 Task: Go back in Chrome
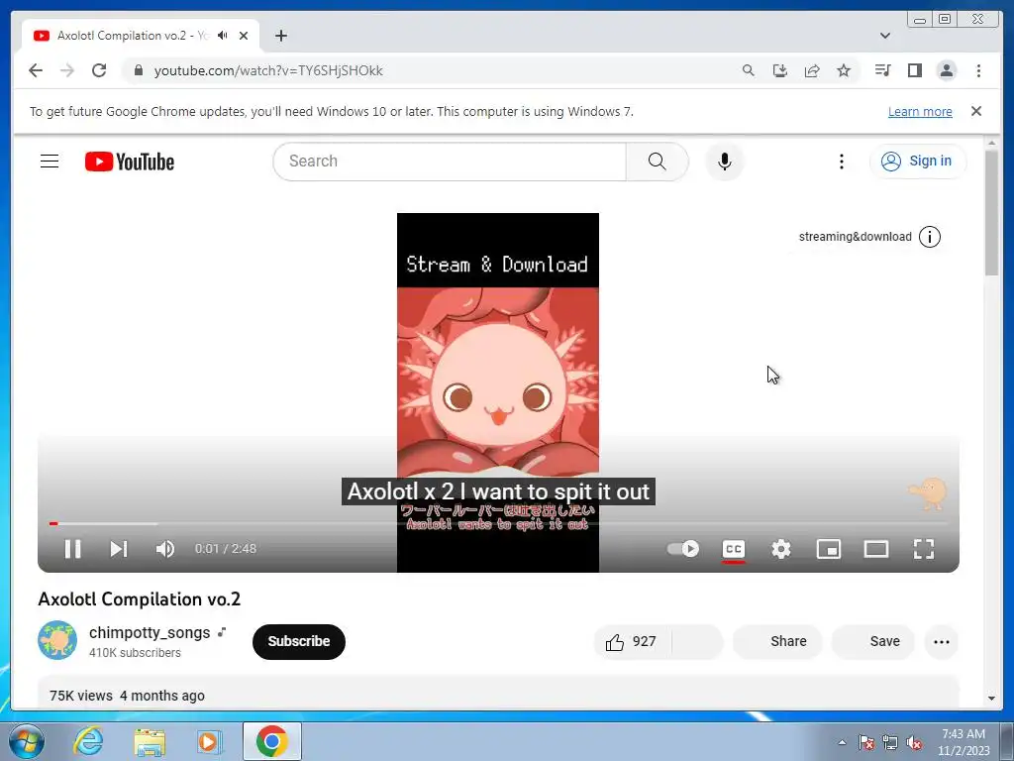(36, 70)
